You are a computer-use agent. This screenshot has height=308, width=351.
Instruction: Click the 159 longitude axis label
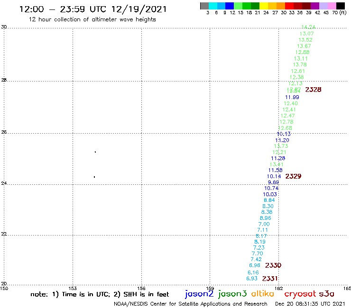pyautogui.click(x=210, y=288)
